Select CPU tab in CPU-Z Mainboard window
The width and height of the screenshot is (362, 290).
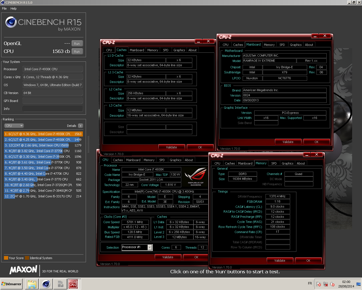click(x=225, y=45)
